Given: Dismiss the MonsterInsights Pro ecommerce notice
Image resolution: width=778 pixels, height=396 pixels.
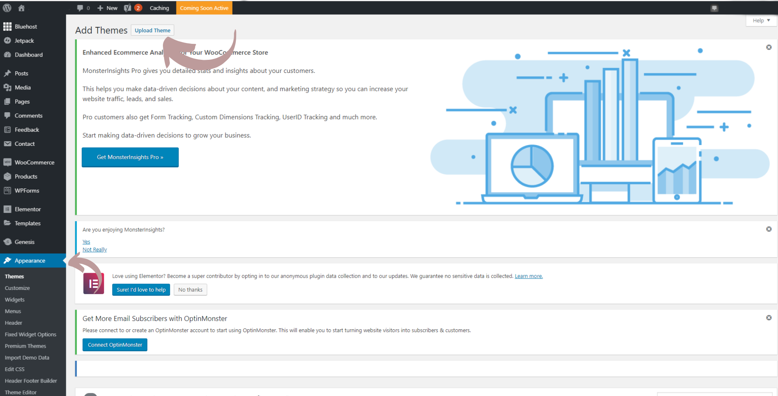Looking at the screenshot, I should coord(769,48).
